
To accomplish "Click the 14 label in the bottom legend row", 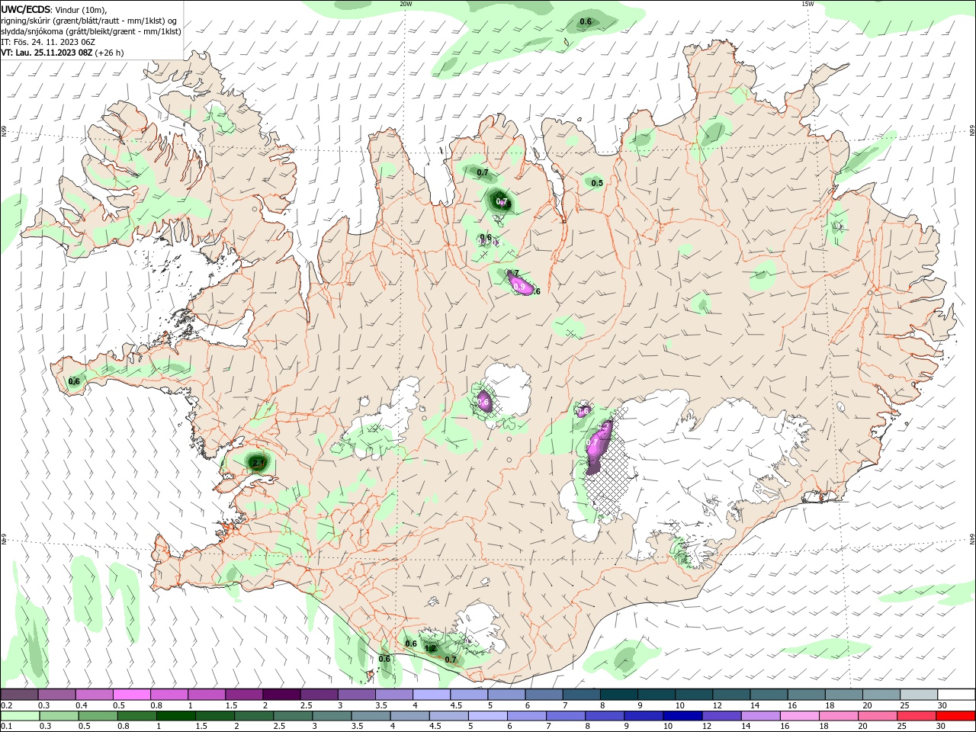I will (746, 727).
